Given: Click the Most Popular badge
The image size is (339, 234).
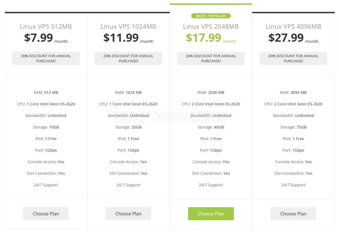Looking at the screenshot, I should [211, 16].
